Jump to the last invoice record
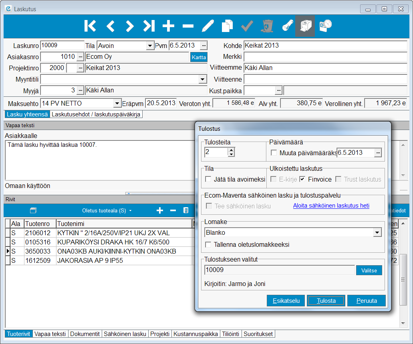This screenshot has height=344, width=413. pyautogui.click(x=149, y=26)
